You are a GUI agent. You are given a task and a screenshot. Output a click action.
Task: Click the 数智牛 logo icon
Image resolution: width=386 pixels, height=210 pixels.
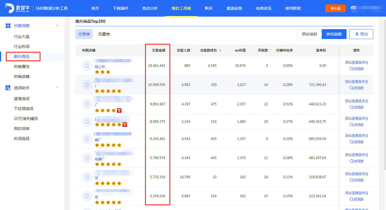coord(10,8)
